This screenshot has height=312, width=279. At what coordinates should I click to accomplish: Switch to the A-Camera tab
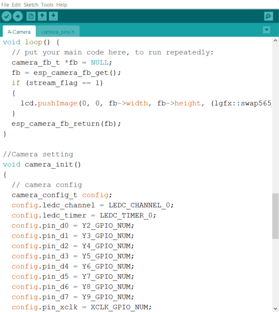19,32
